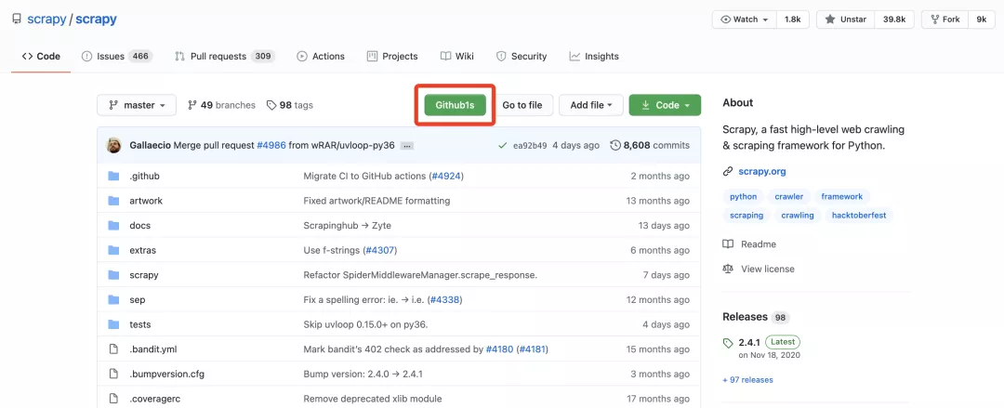Unstar the scrapy repository

tap(845, 20)
